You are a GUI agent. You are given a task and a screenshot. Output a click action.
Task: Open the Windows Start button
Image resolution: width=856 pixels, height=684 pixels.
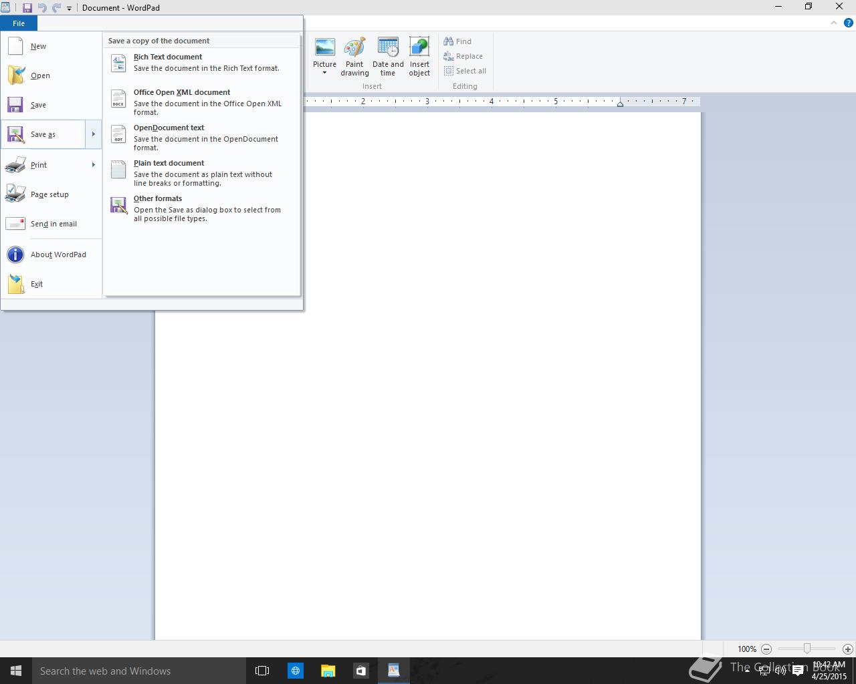(x=16, y=671)
